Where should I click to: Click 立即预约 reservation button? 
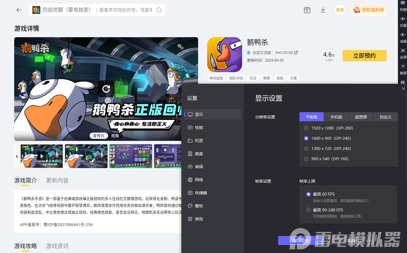[x=364, y=56]
